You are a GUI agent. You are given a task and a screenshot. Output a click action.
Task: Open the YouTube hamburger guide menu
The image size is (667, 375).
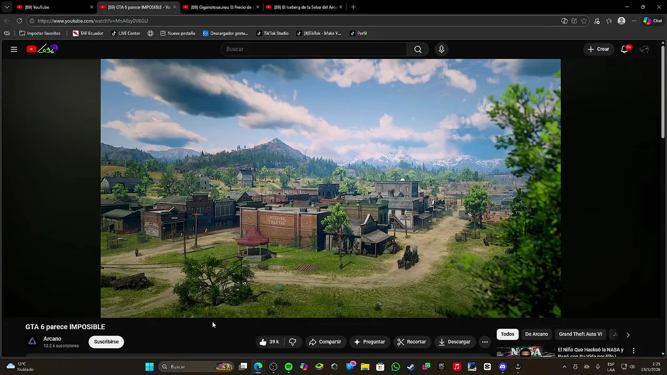pos(14,49)
